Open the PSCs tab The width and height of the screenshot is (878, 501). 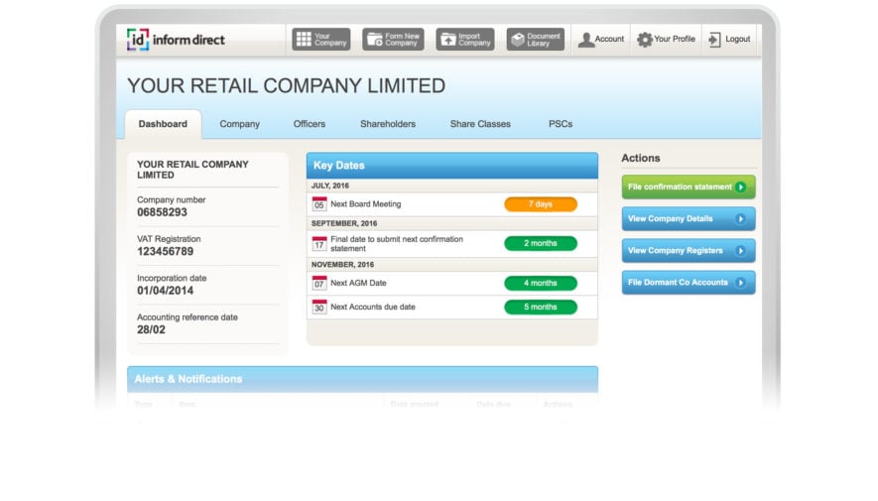coord(561,124)
